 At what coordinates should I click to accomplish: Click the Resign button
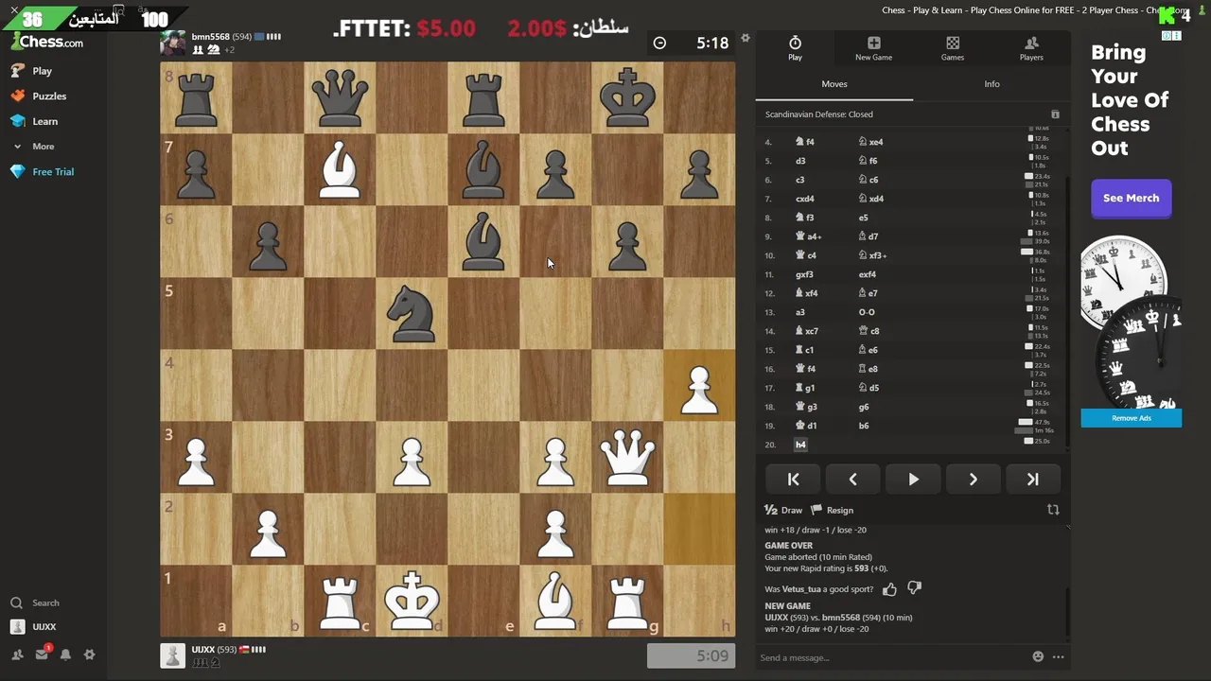pos(833,510)
